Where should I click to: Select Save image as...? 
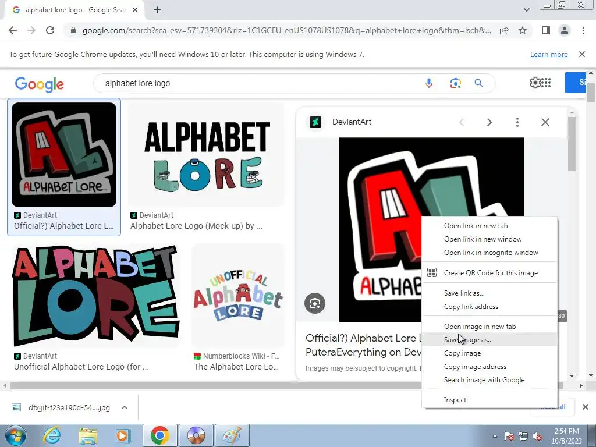tap(489, 339)
